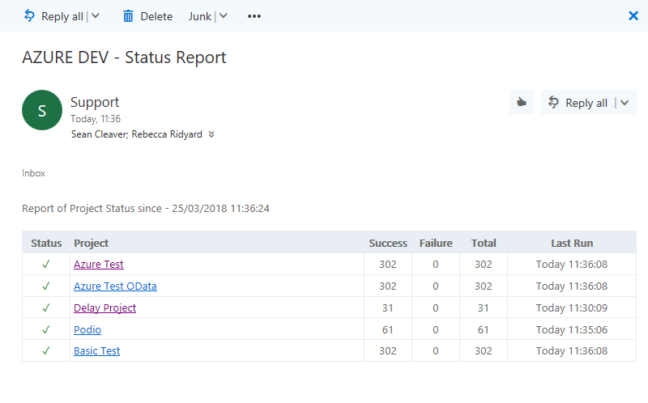Click the Total column header

[484, 244]
